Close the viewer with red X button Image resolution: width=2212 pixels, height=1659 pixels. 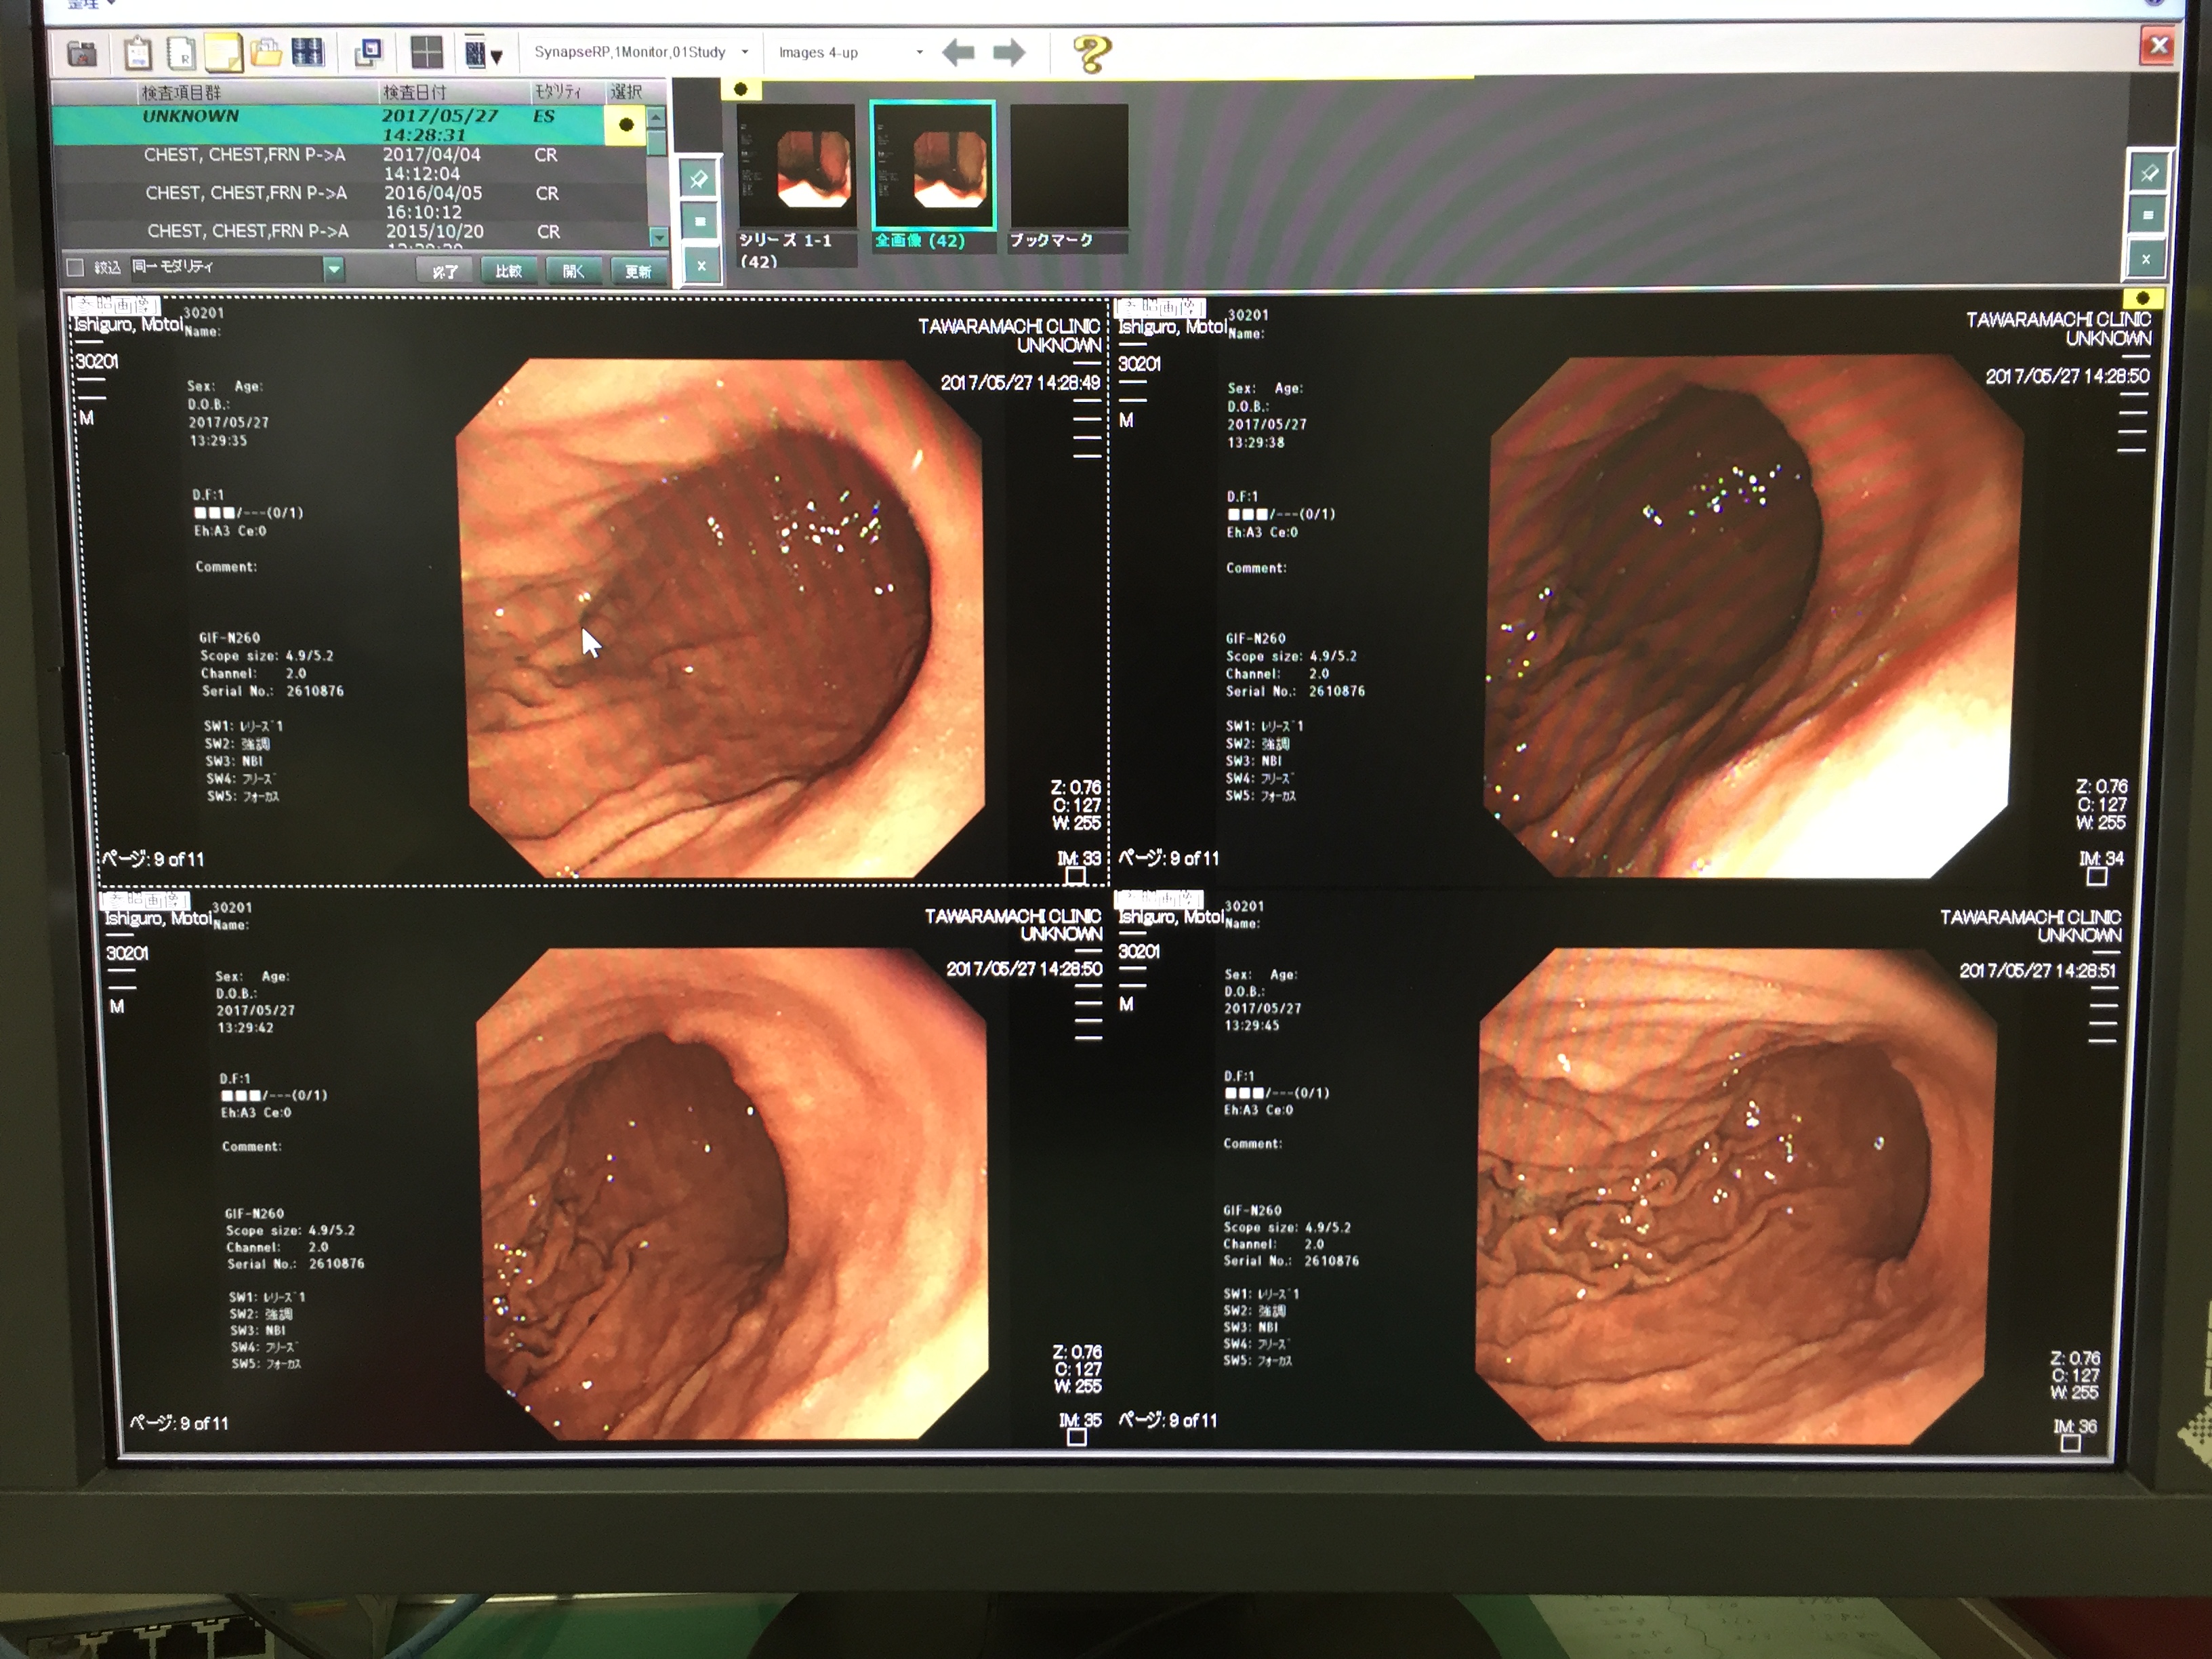click(2158, 45)
